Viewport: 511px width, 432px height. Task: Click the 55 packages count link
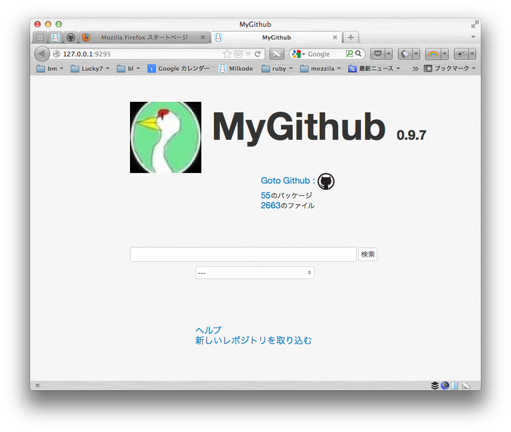point(266,195)
